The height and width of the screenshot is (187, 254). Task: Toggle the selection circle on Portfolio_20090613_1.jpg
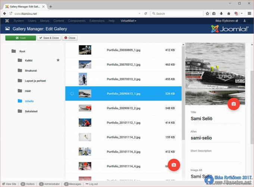click(72, 93)
